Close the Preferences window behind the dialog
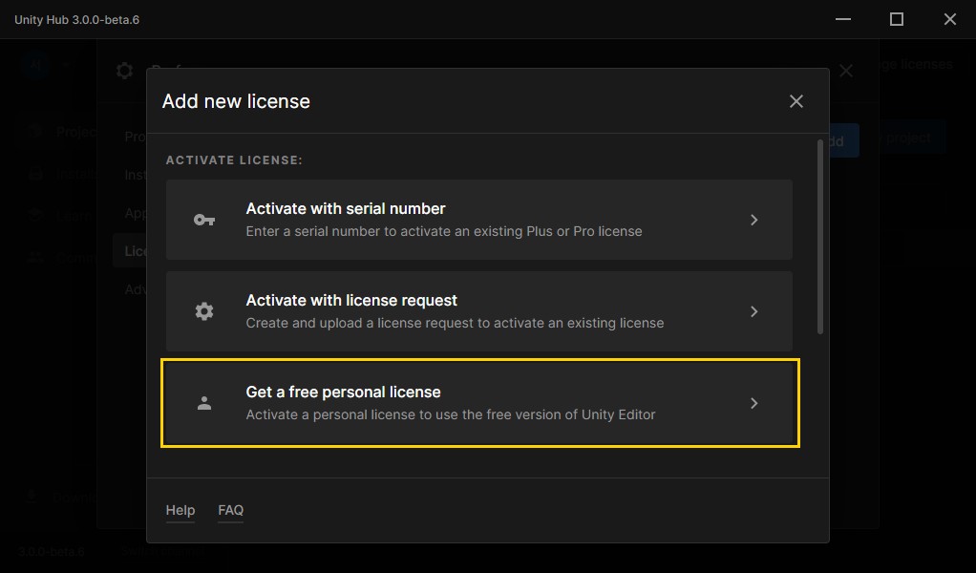The image size is (976, 573). point(846,71)
